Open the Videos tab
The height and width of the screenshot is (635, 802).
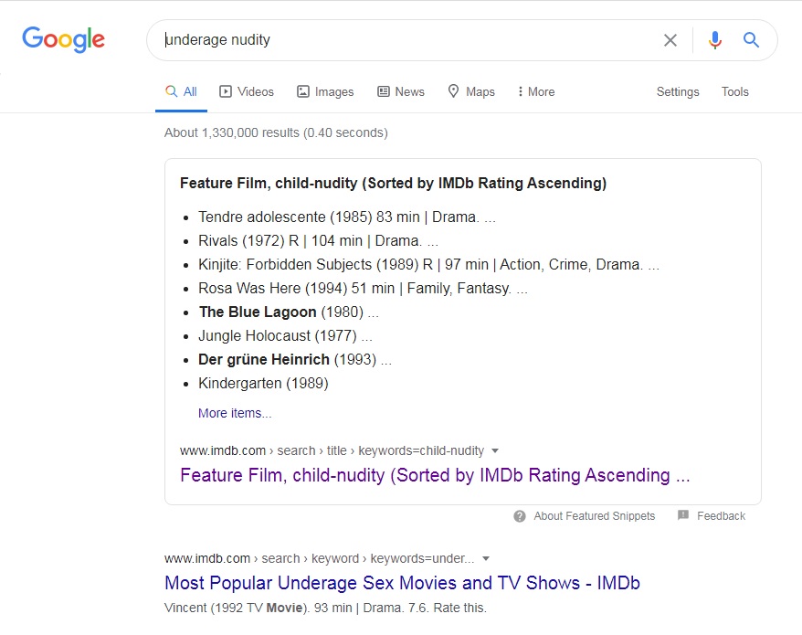point(247,91)
